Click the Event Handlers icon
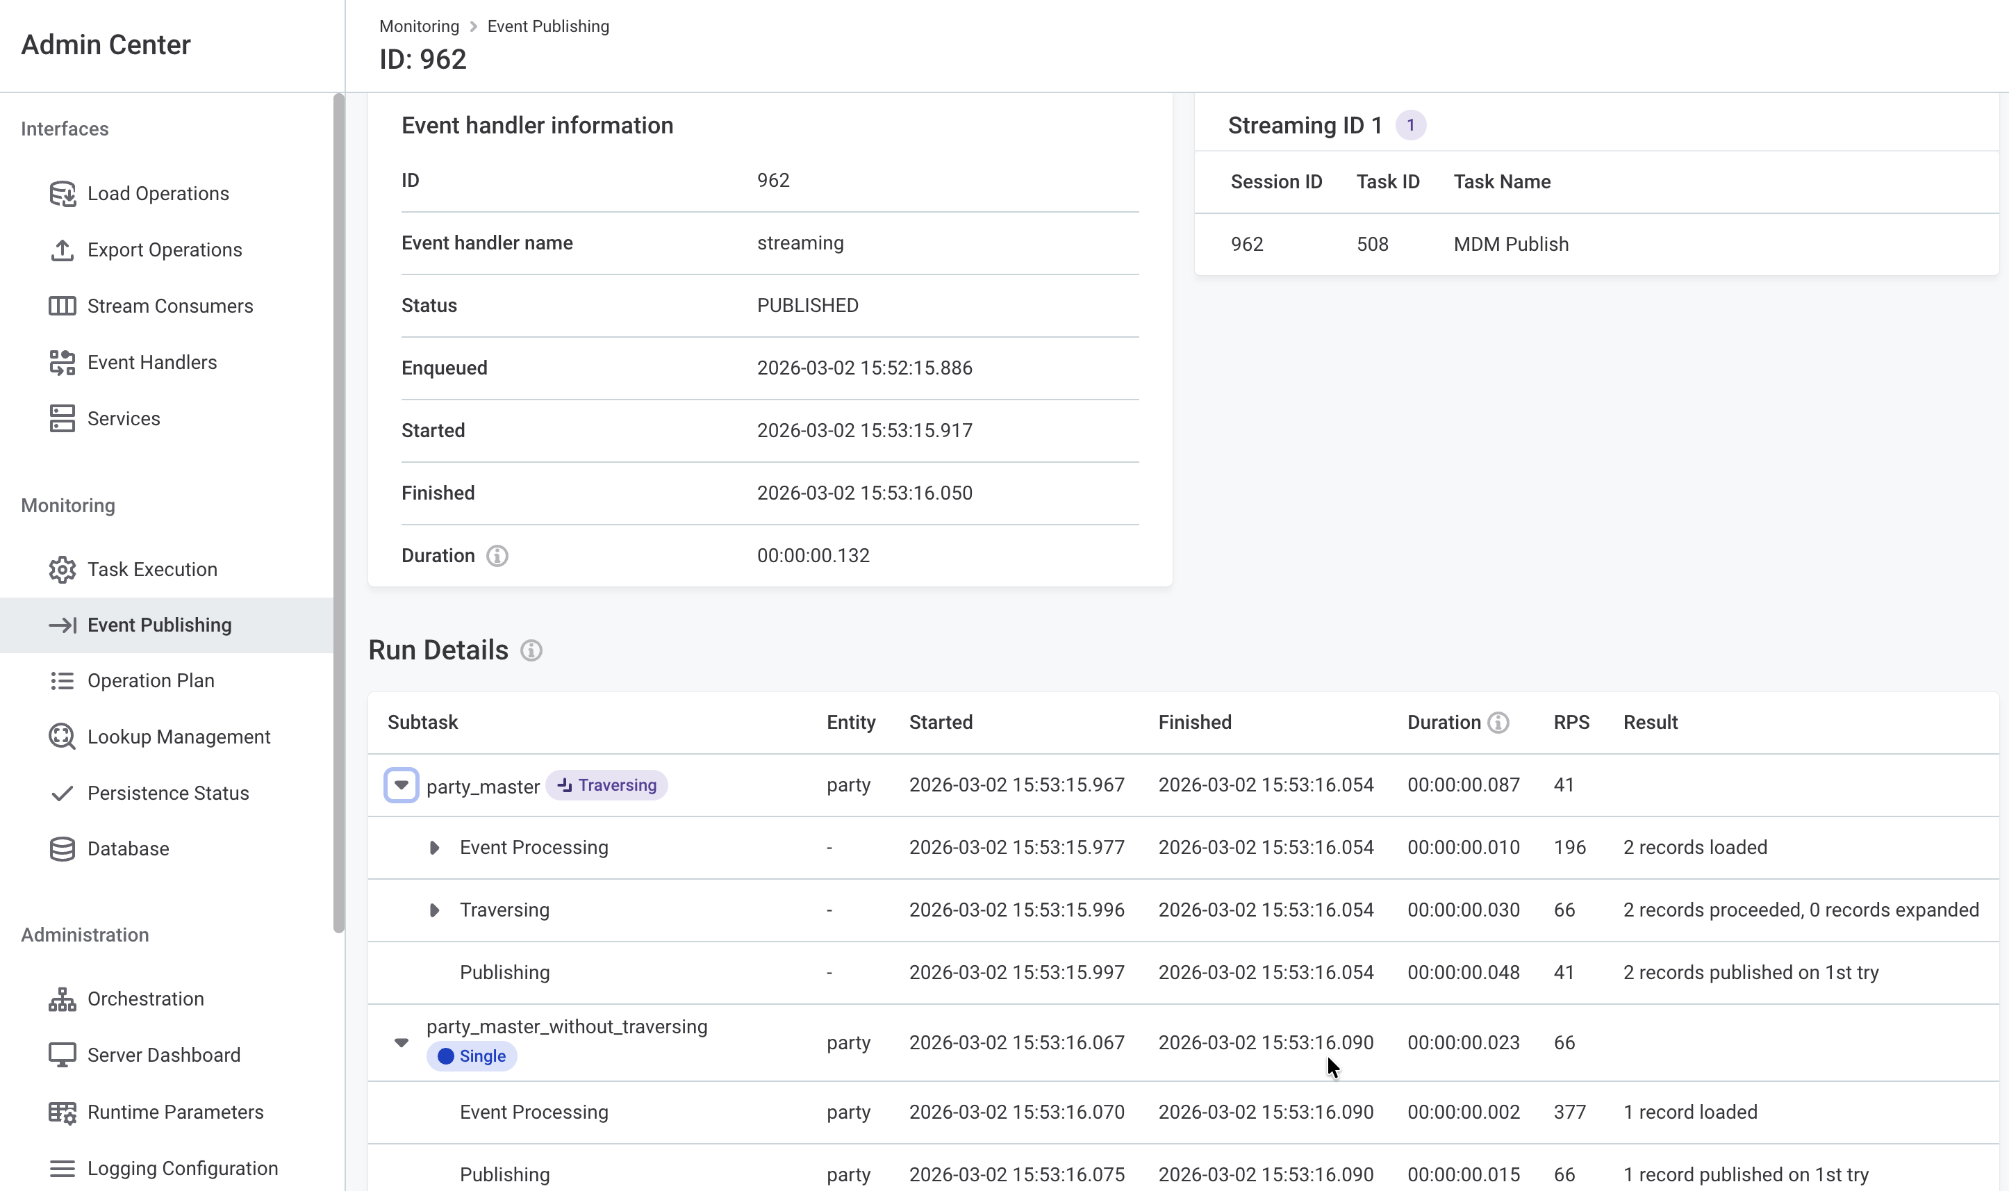The image size is (2009, 1191). point(63,362)
